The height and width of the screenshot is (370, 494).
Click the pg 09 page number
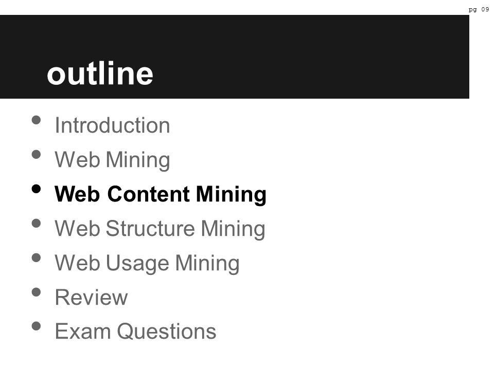(479, 9)
